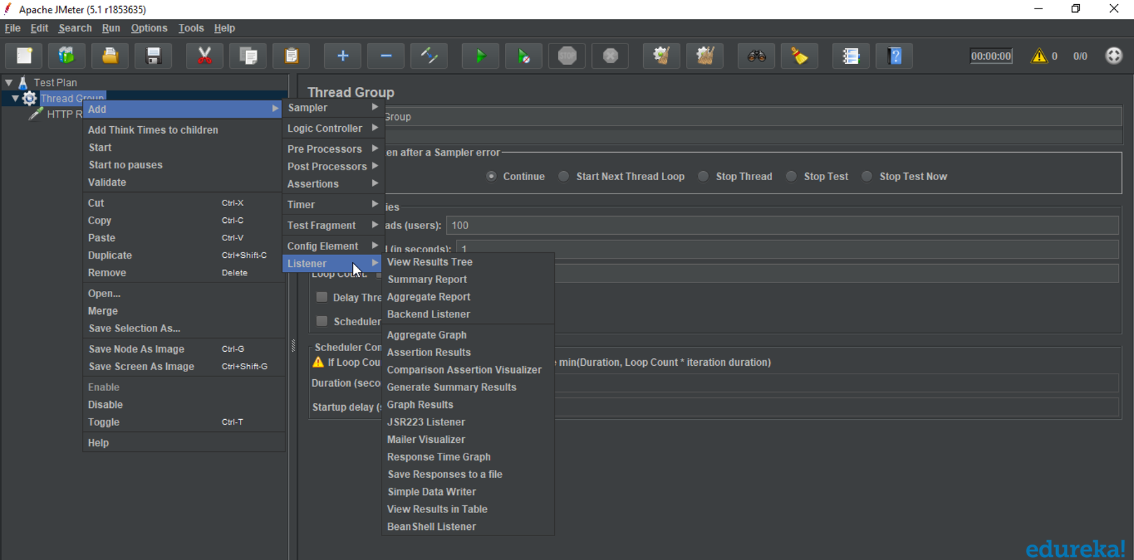
Task: Choose View Results Tree listener
Action: pos(429,262)
